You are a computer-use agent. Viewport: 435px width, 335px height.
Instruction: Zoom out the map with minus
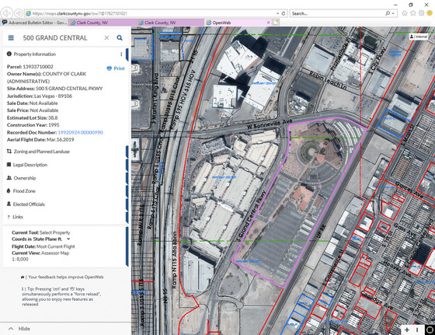(x=417, y=330)
